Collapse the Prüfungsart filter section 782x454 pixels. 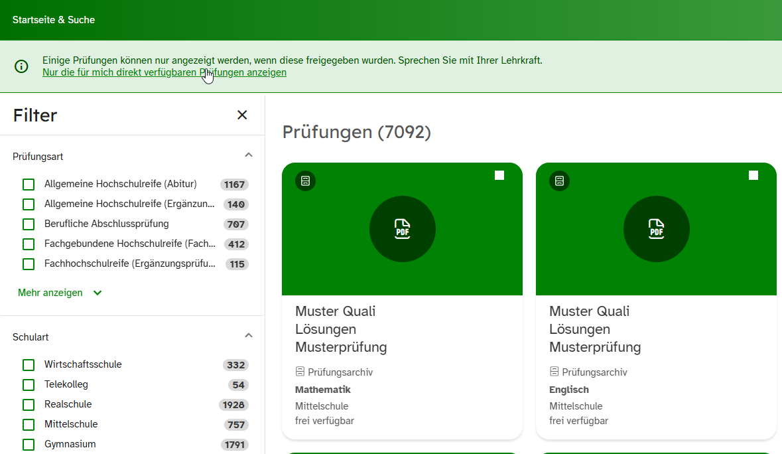pos(249,155)
